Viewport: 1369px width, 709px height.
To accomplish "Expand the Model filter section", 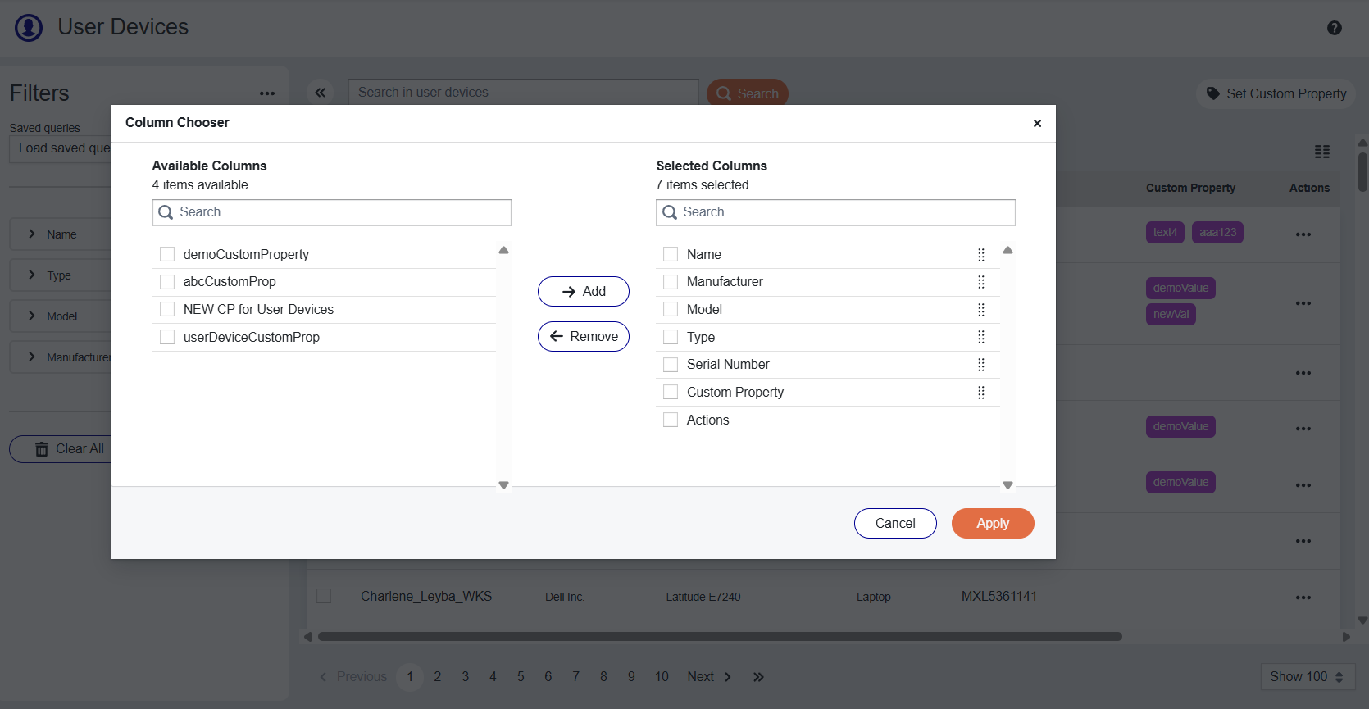I will pyautogui.click(x=32, y=316).
